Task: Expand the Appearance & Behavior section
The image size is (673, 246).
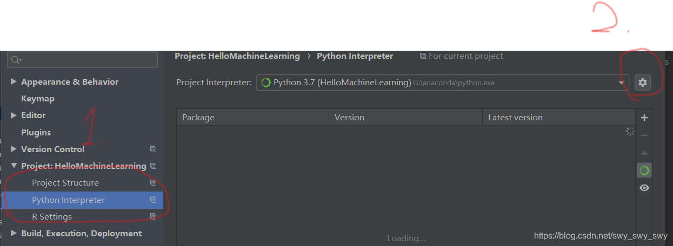Action: 14,82
